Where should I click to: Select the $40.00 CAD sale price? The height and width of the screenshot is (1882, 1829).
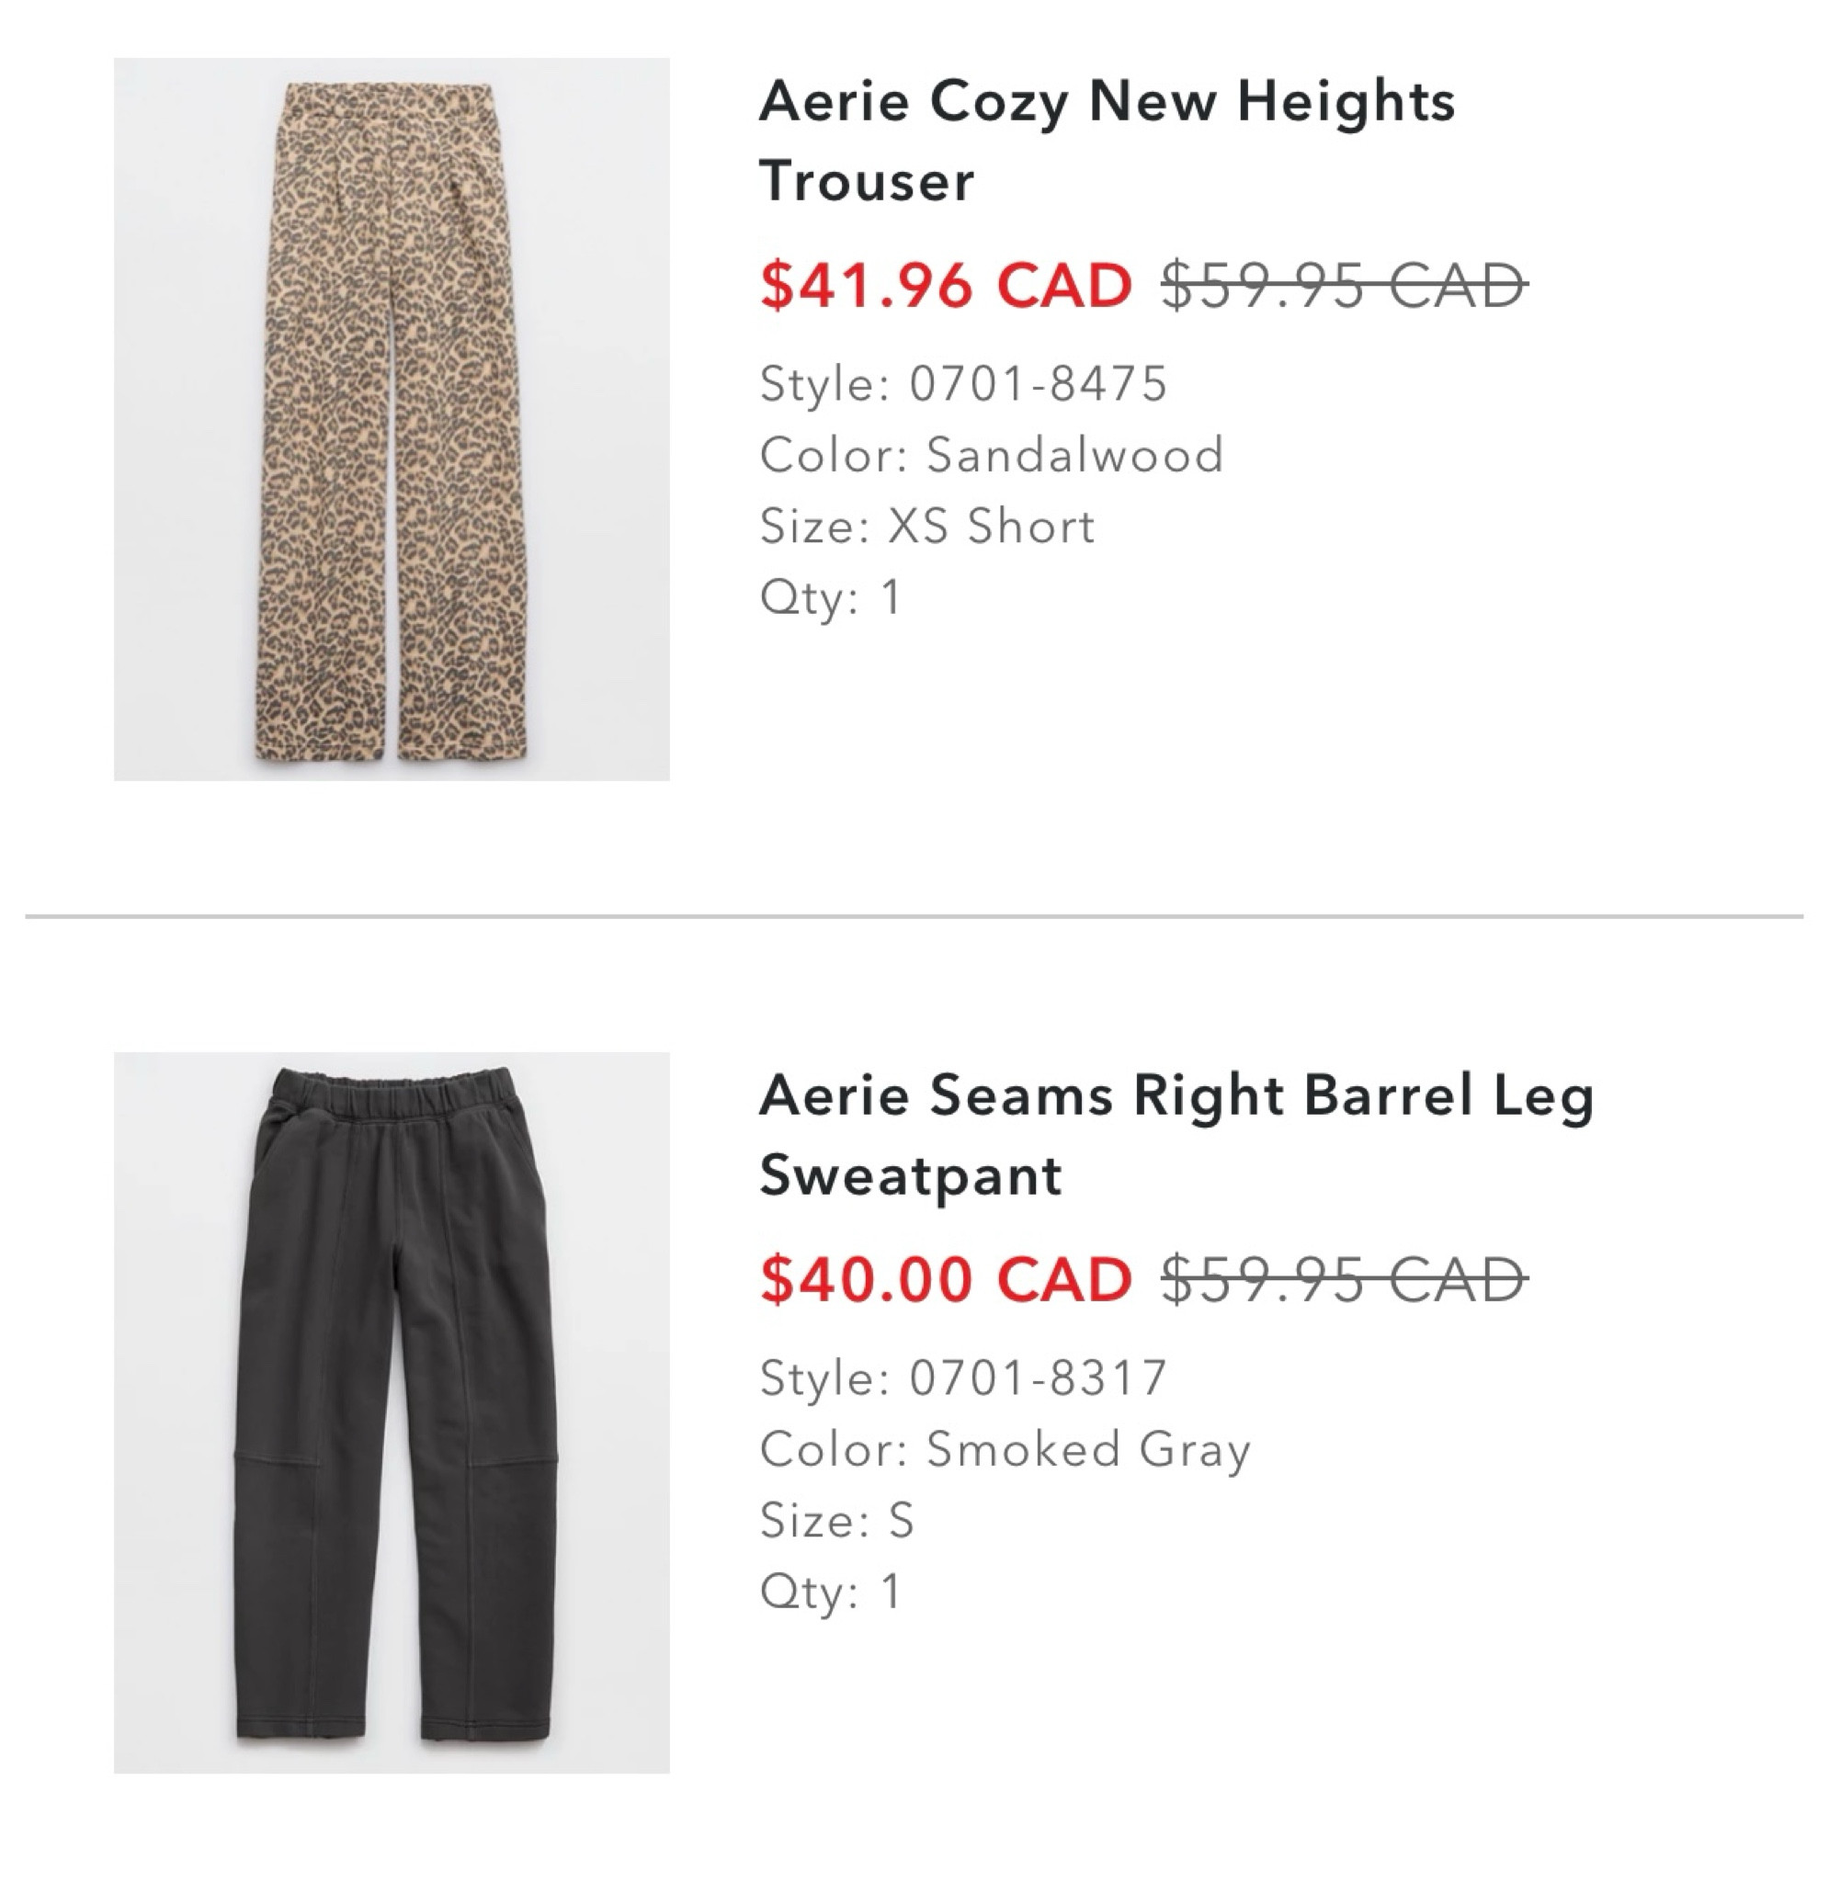click(x=945, y=1279)
